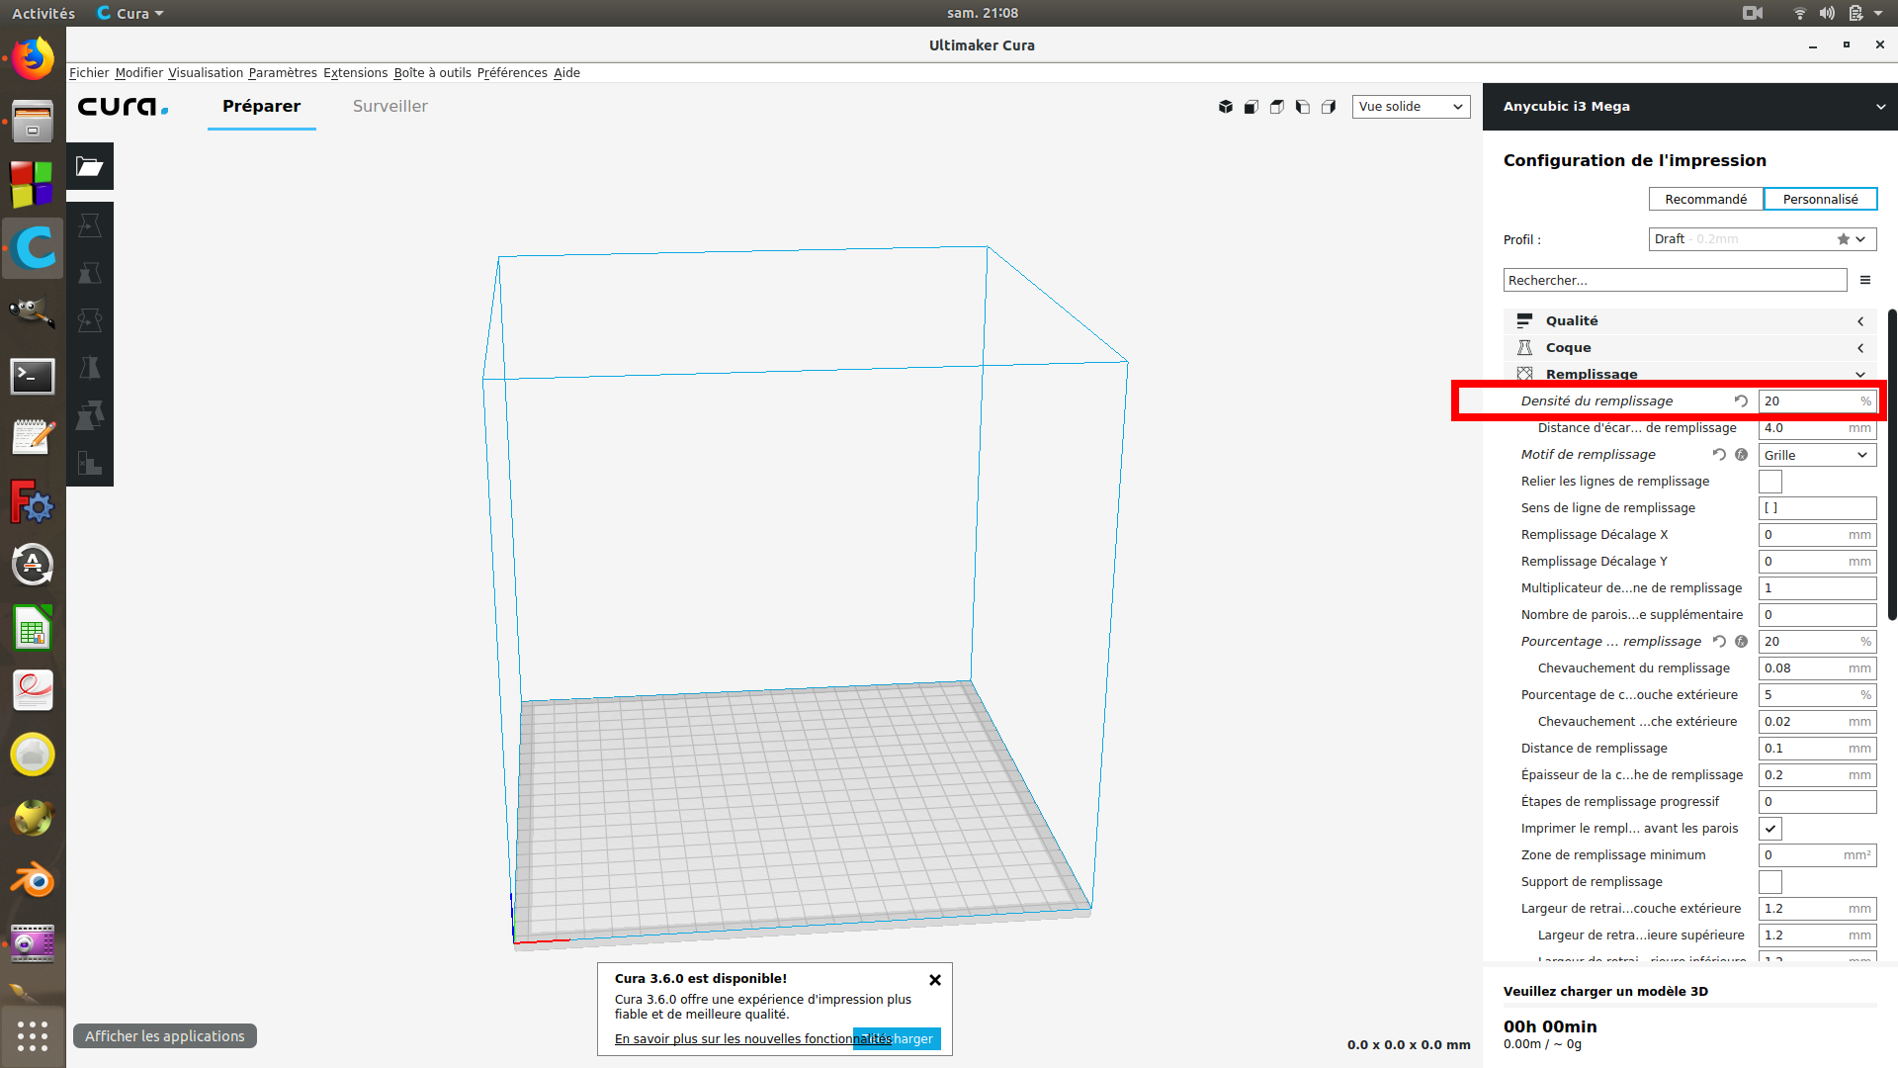Select the Rotate tool in left toolbar
Viewport: 1898px width, 1068px height.
[x=90, y=320]
